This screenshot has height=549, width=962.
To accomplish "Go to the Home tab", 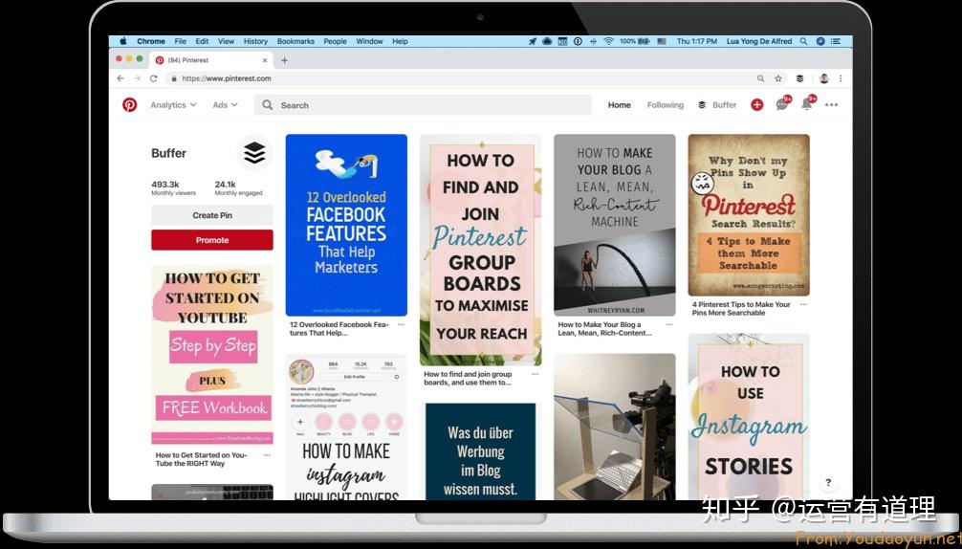I will click(619, 105).
